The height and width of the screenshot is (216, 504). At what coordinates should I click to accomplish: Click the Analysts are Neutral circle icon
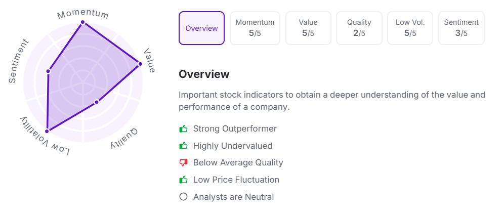(x=183, y=197)
